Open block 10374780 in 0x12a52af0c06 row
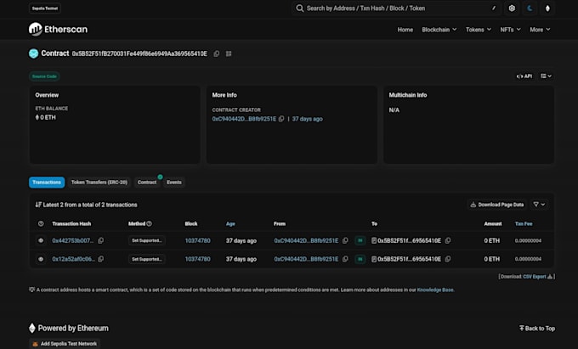 [197, 259]
